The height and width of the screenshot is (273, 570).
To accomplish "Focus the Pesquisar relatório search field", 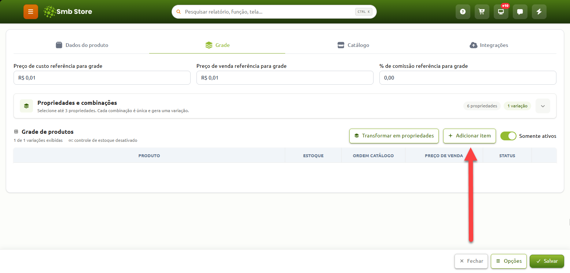I will (274, 12).
